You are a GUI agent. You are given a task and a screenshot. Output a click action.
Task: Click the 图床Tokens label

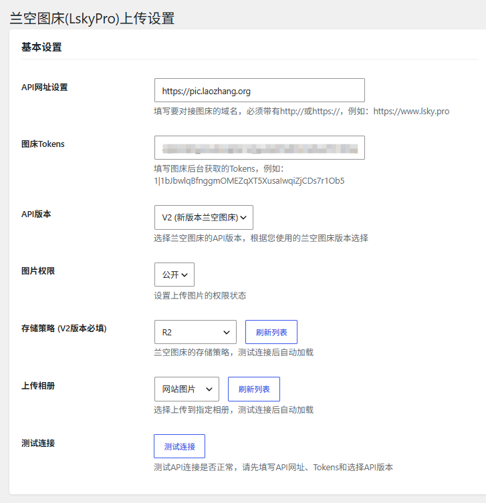[43, 144]
